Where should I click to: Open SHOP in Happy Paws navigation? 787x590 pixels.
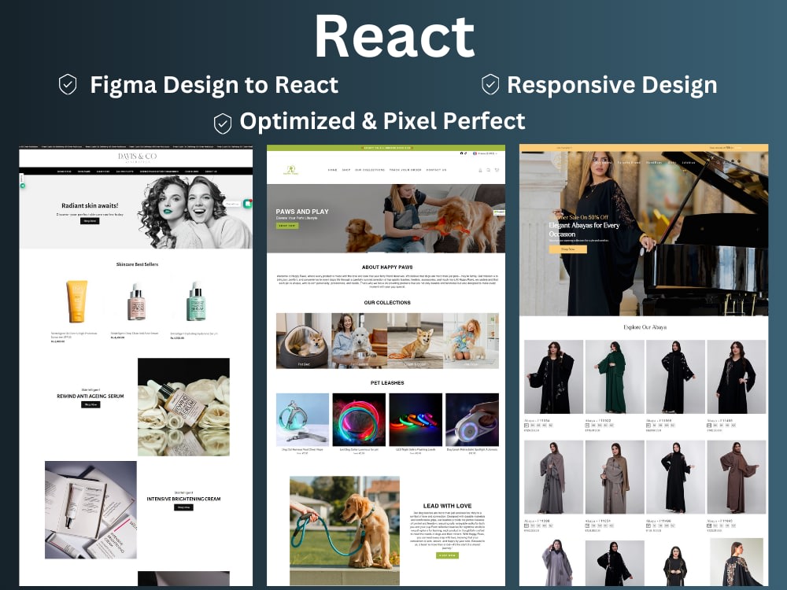346,170
